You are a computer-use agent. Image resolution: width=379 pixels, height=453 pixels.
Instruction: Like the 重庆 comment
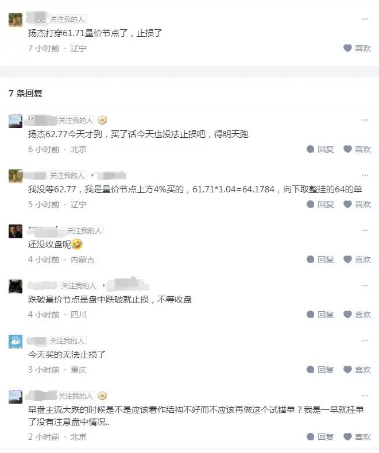pyautogui.click(x=357, y=370)
